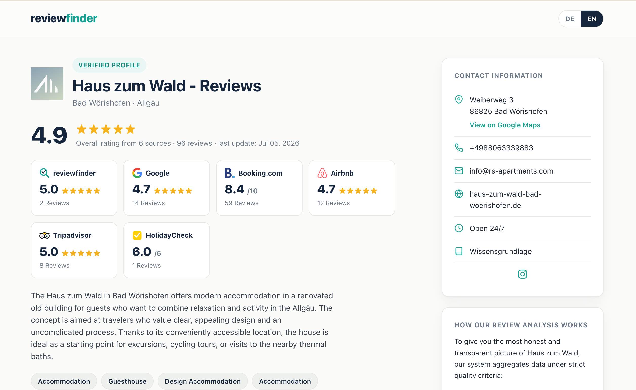Click the Tripadvisor owl icon
The height and width of the screenshot is (390, 636).
pyautogui.click(x=44, y=235)
